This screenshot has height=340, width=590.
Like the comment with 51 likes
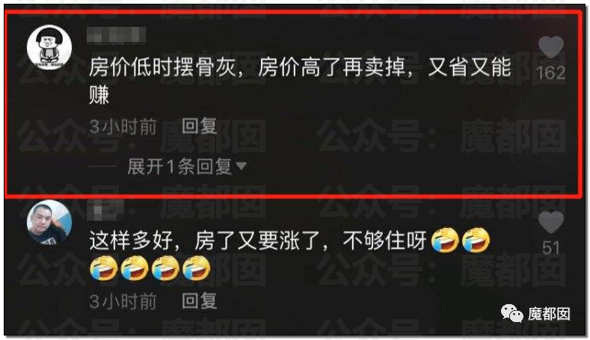click(x=551, y=222)
